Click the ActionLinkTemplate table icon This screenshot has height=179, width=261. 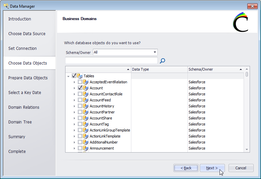[86, 136]
